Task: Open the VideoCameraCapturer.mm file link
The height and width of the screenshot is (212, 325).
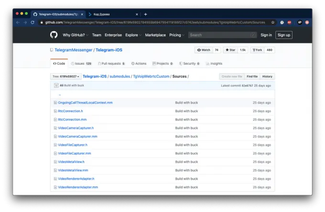Action: coord(77,136)
